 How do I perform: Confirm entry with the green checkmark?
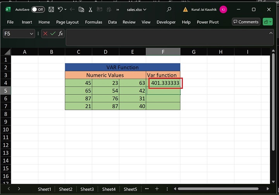[53, 34]
